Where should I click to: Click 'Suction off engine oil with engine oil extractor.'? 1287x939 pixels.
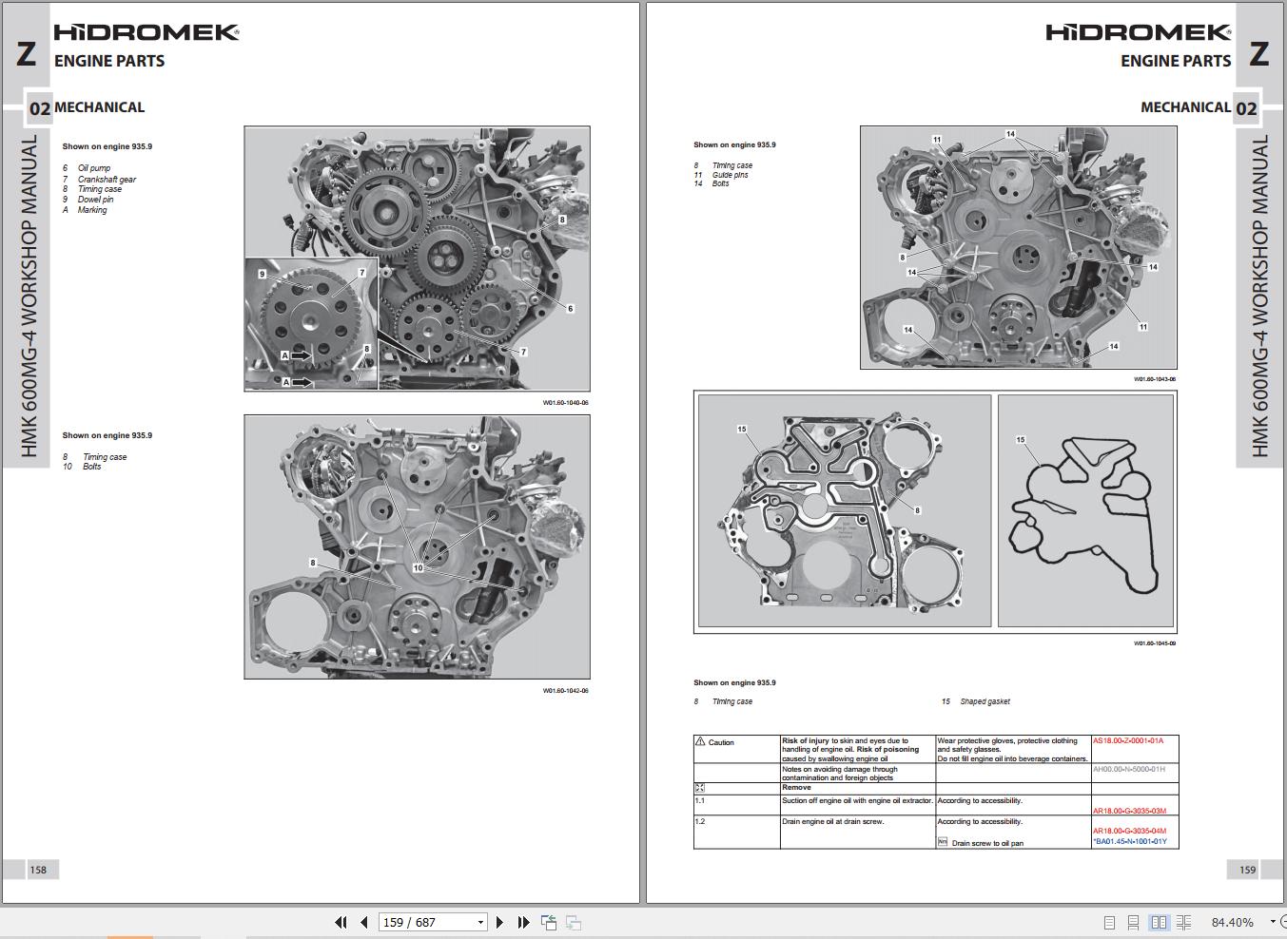857,800
